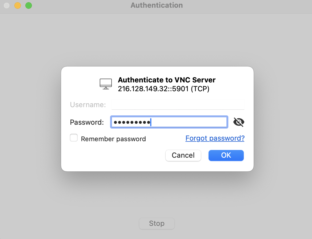Click the grayed-out Username label
This screenshot has height=239, width=312.
coord(88,105)
